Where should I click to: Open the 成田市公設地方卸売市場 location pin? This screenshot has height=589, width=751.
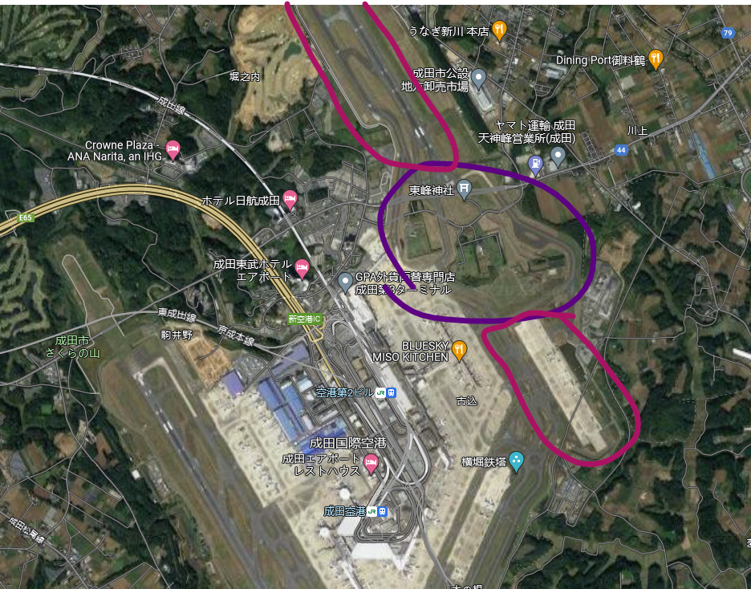click(478, 79)
